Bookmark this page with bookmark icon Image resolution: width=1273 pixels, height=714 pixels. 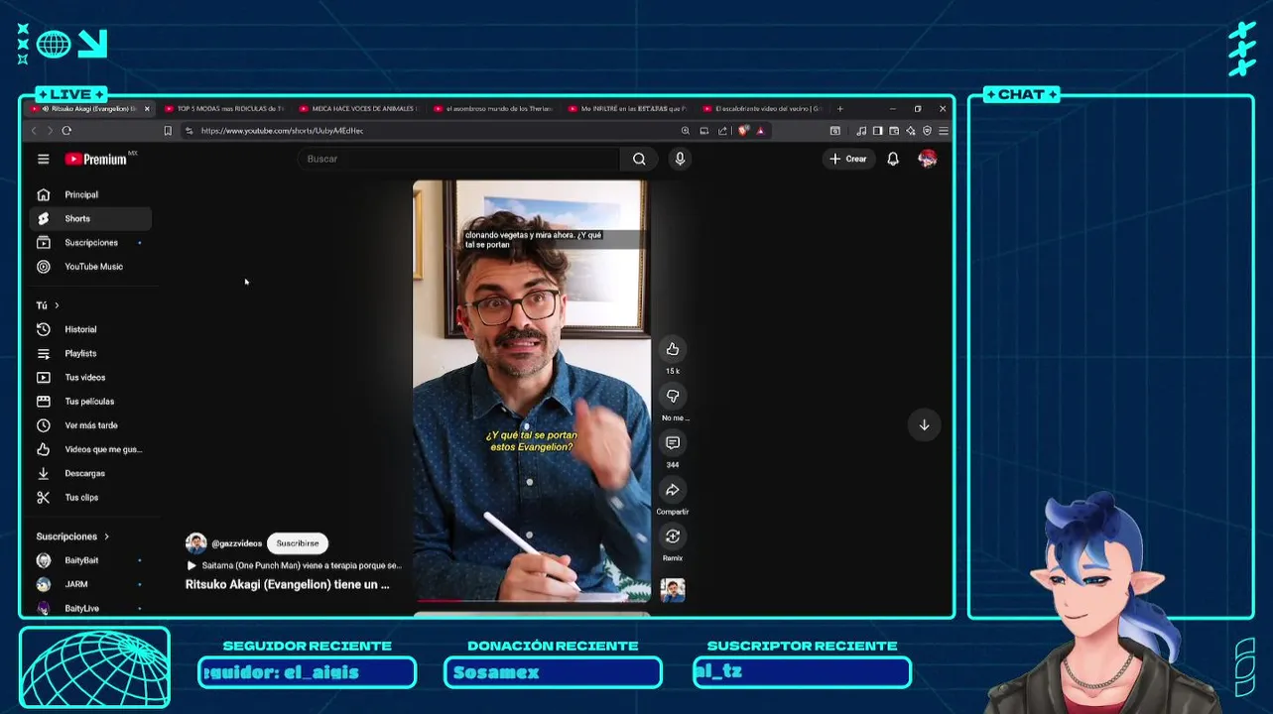point(168,131)
